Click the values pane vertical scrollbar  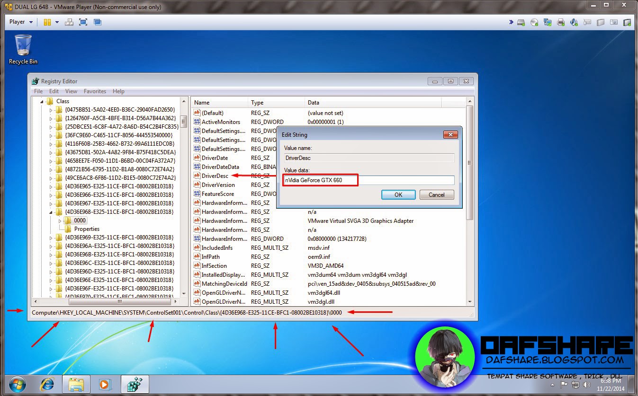point(470,163)
